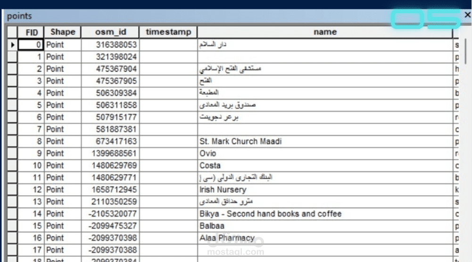Select the Shape column header
This screenshot has width=472, height=262.
pyautogui.click(x=63, y=32)
